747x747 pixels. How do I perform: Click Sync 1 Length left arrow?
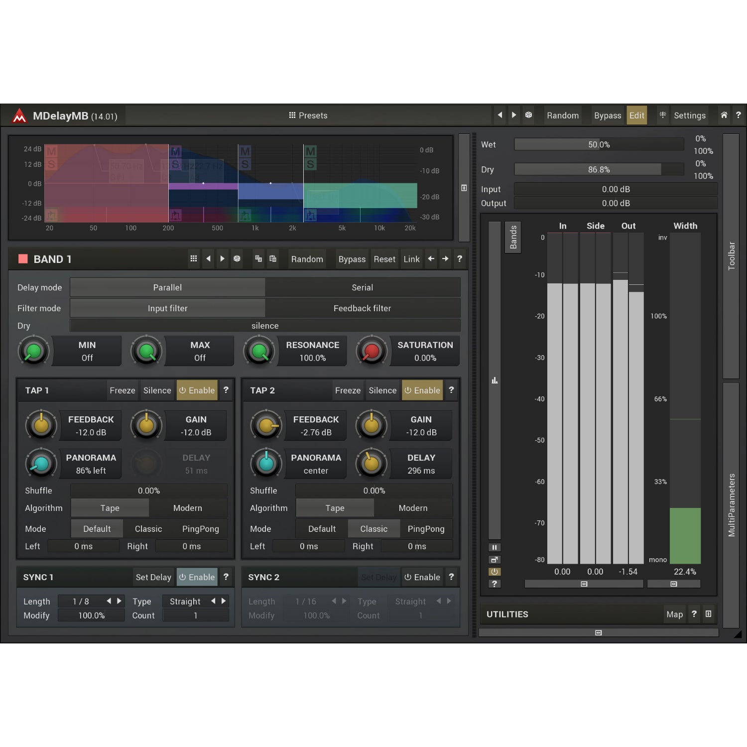click(x=109, y=601)
